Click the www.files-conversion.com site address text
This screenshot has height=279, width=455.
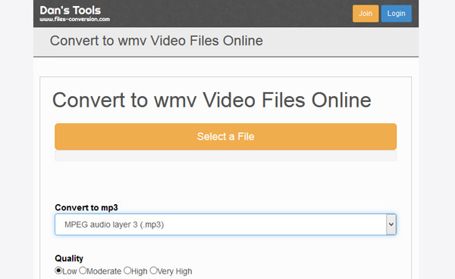(75, 20)
